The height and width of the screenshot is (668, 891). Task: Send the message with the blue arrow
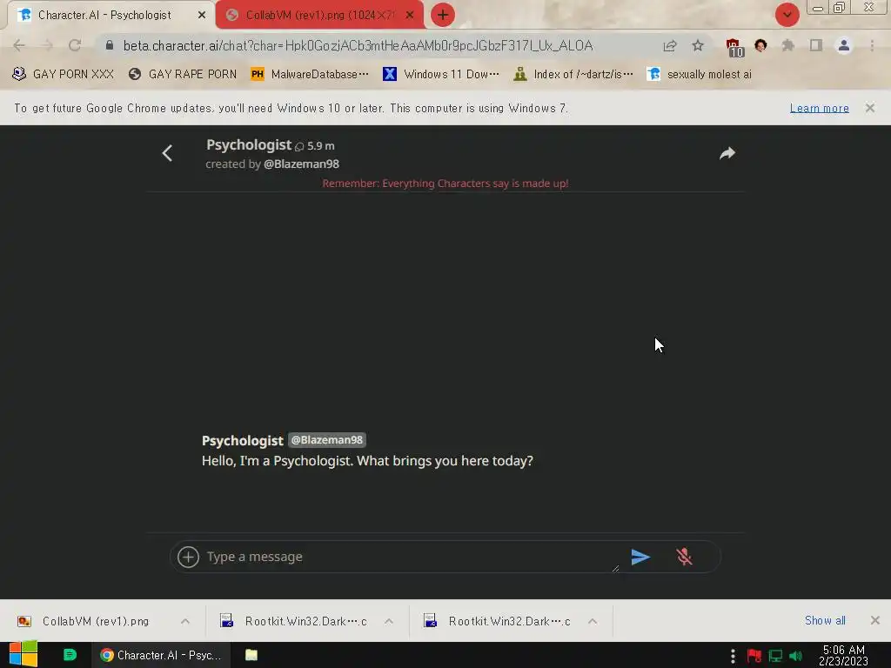tap(640, 557)
